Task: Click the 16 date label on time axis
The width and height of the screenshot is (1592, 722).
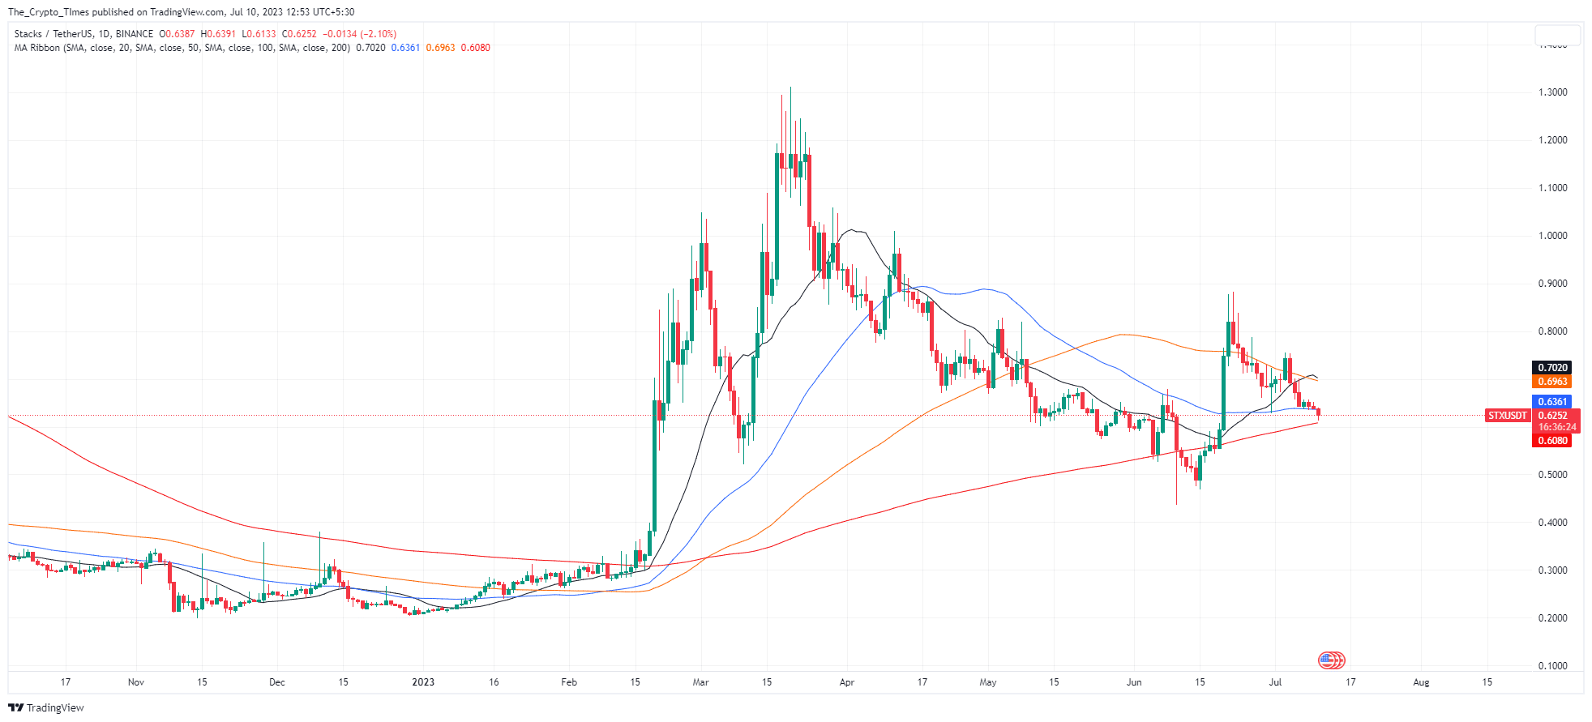Action: [494, 682]
